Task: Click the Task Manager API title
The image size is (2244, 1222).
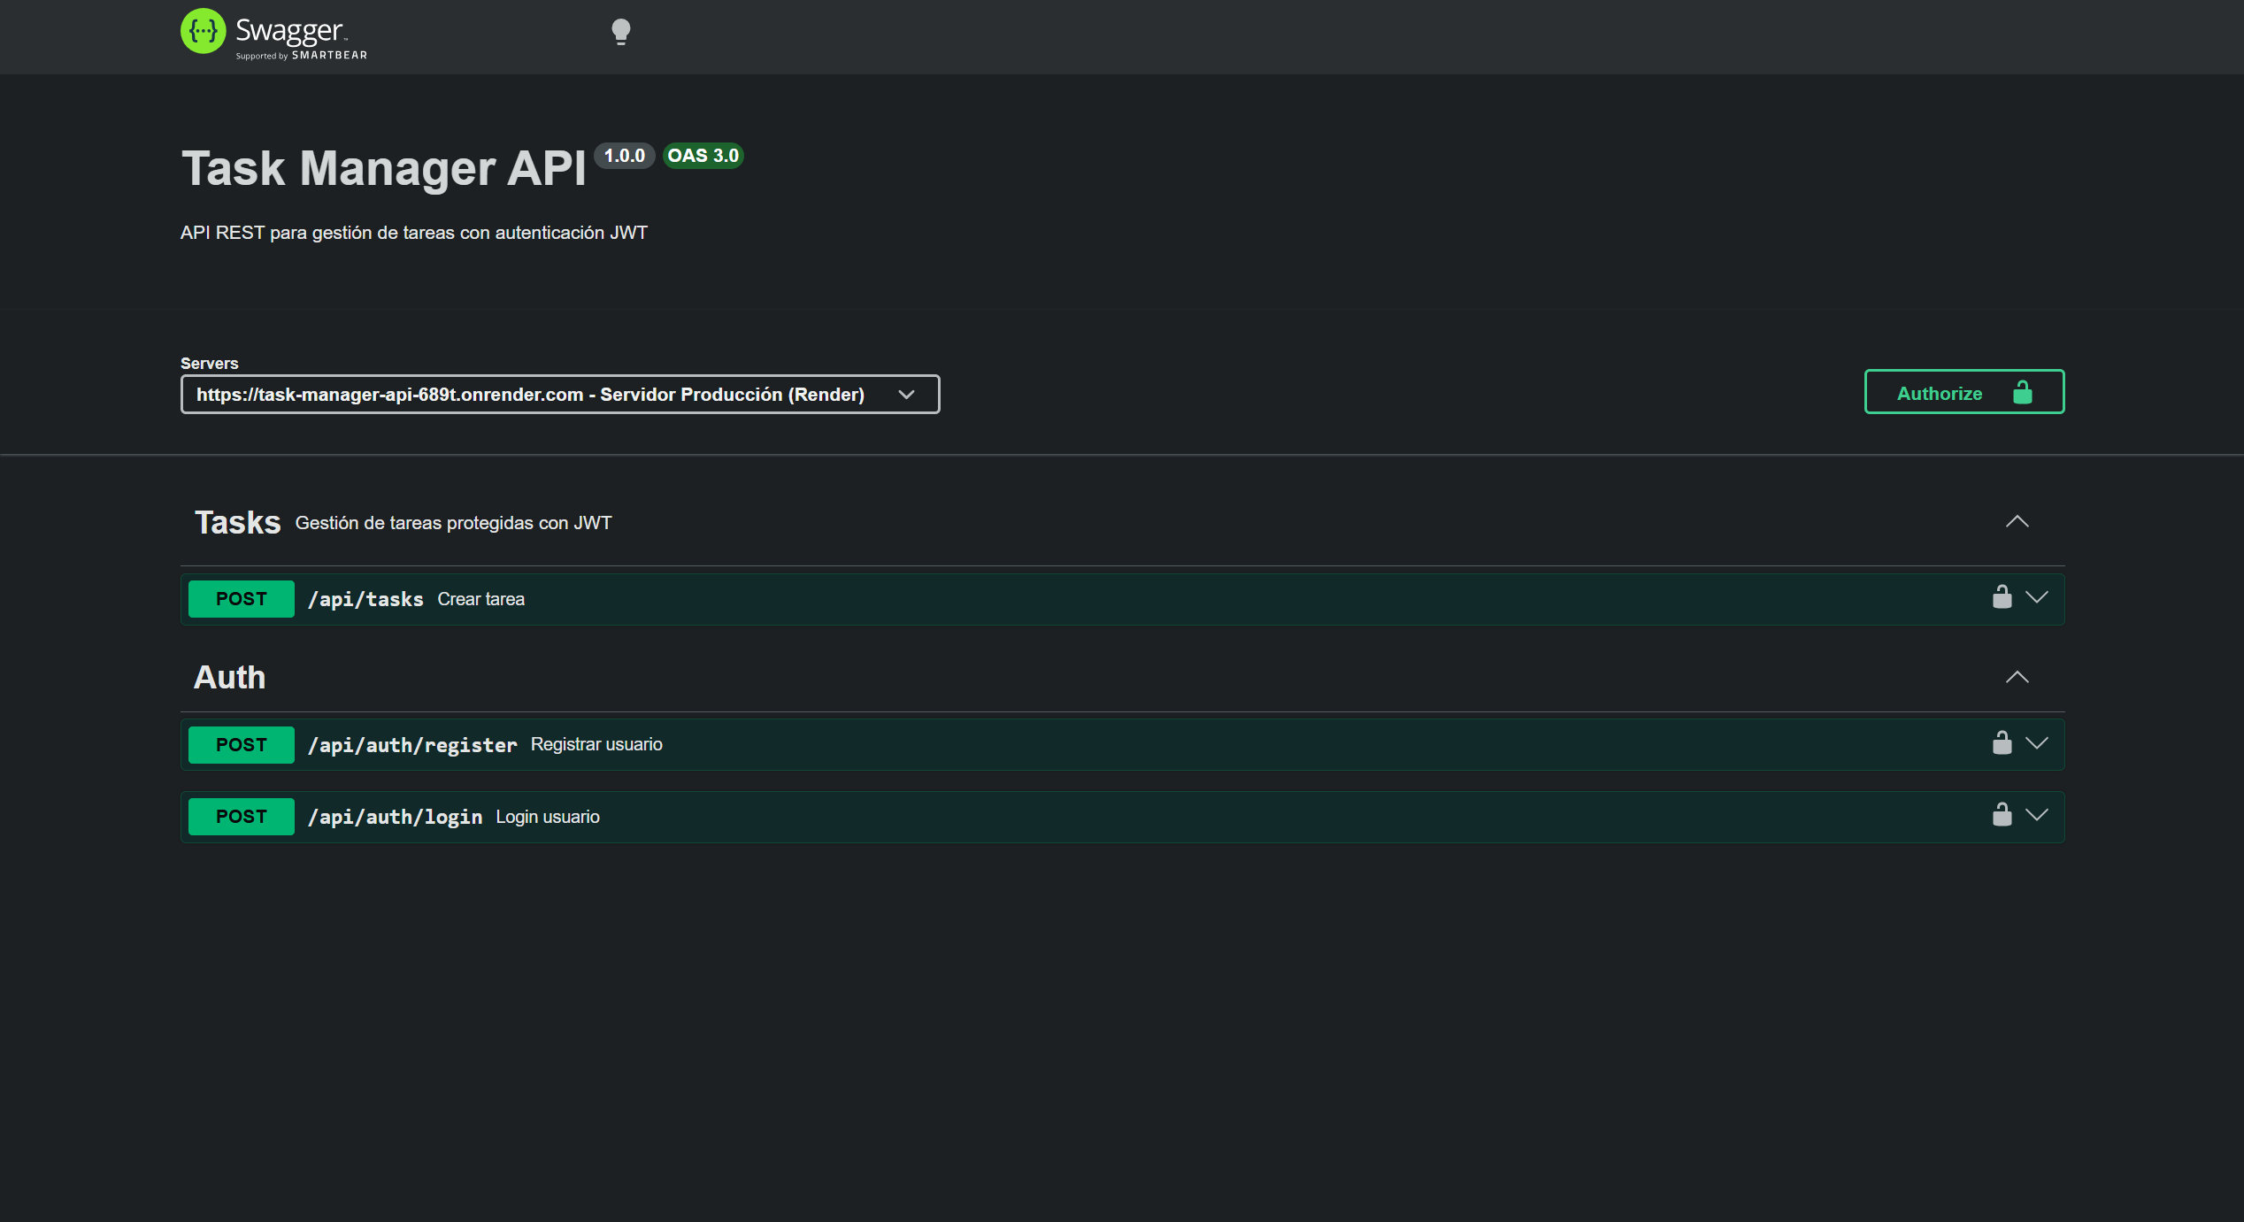Action: (x=384, y=168)
